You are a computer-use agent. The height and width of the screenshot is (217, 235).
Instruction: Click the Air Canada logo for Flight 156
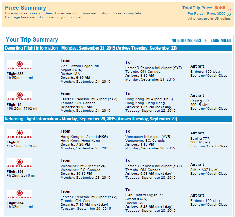[19, 163]
